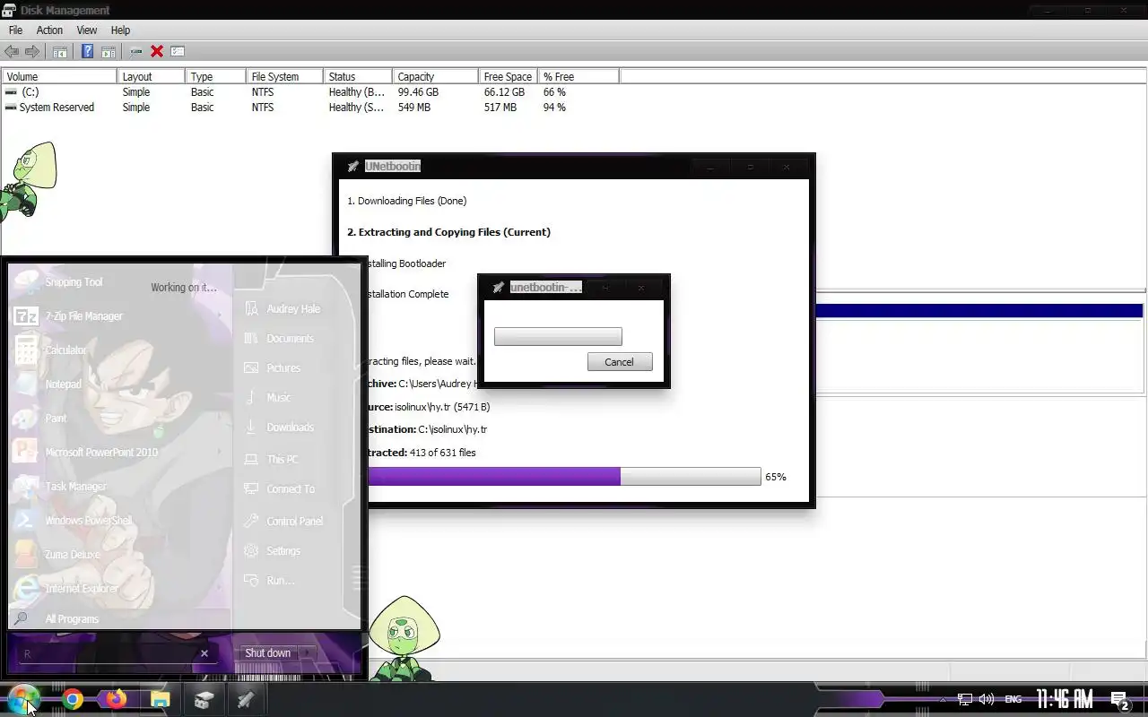Screen dimensions: 1148x717
Task: Click the Free Space column header
Action: click(x=508, y=77)
